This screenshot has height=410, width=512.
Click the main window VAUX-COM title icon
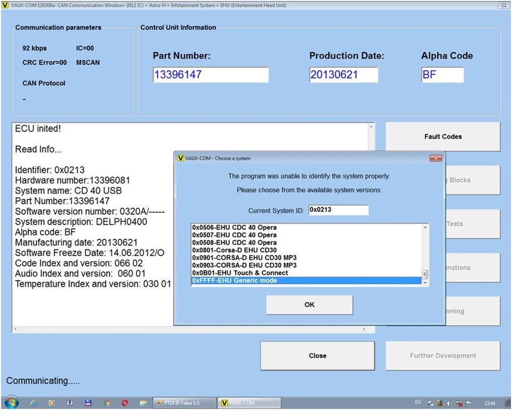(5, 5)
